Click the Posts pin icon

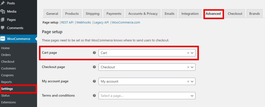click(x=3, y=3)
